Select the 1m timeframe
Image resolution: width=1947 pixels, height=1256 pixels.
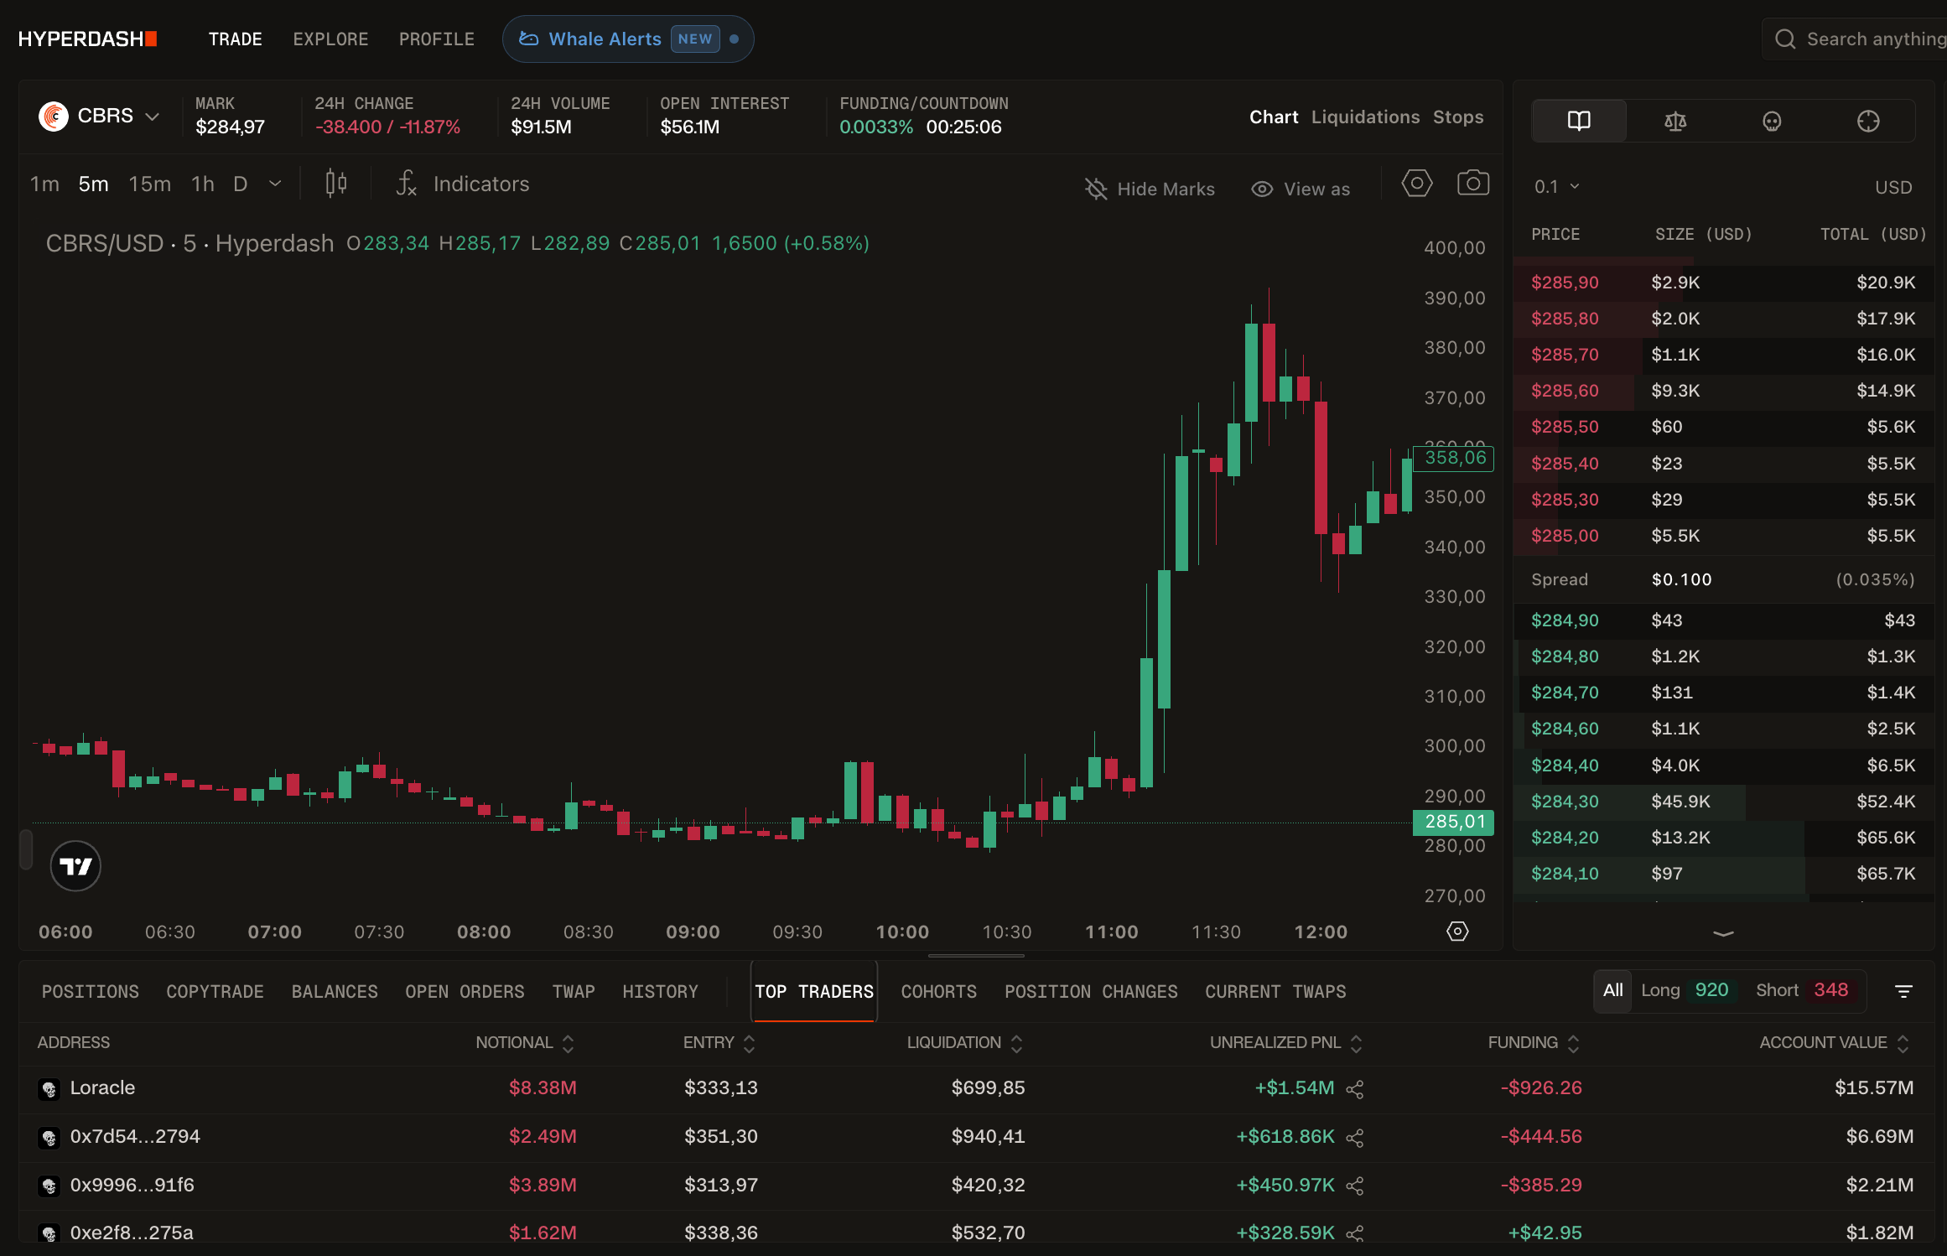click(44, 184)
